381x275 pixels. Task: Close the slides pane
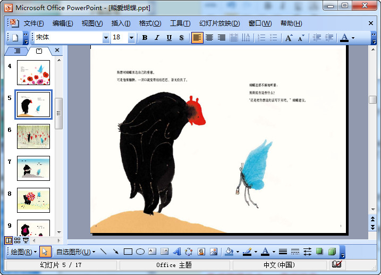(x=57, y=50)
